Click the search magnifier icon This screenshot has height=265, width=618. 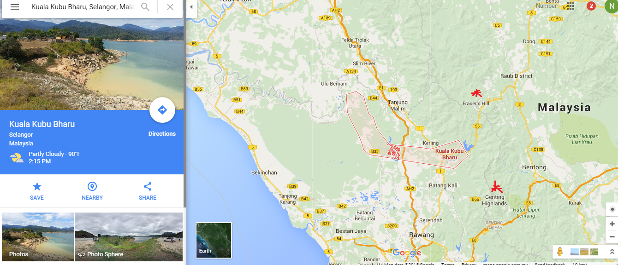click(145, 7)
